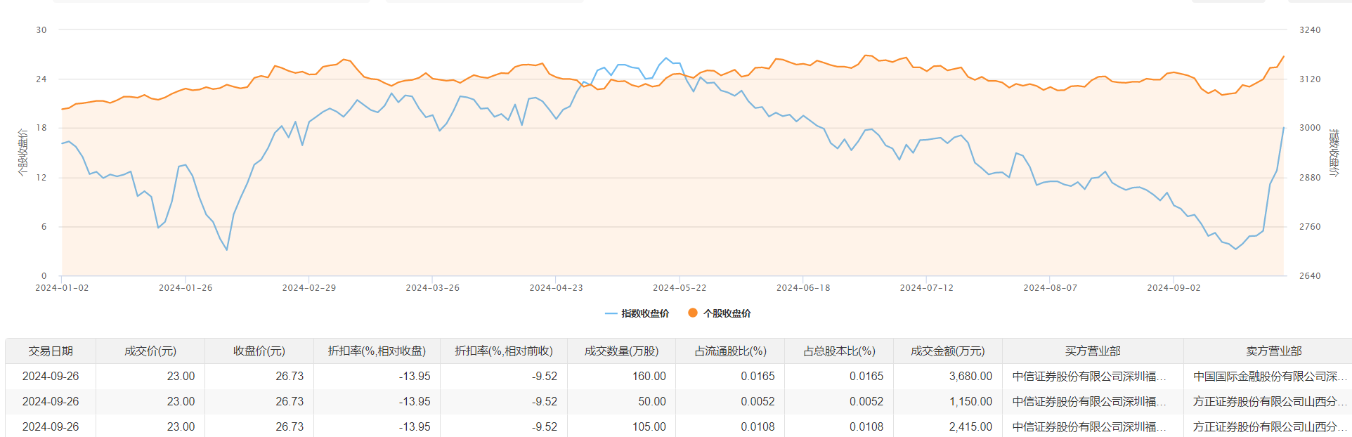1352x437 pixels.
Task: Click the orange dot legend marker
Action: click(x=693, y=313)
